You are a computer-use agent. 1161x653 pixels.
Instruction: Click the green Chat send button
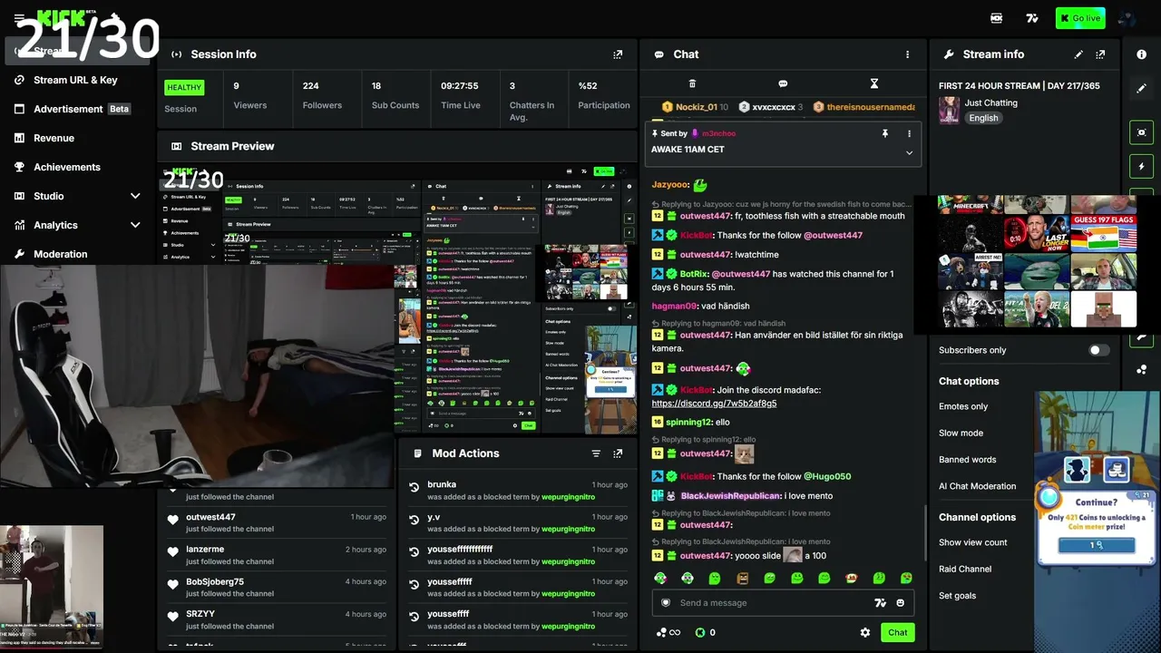point(898,632)
